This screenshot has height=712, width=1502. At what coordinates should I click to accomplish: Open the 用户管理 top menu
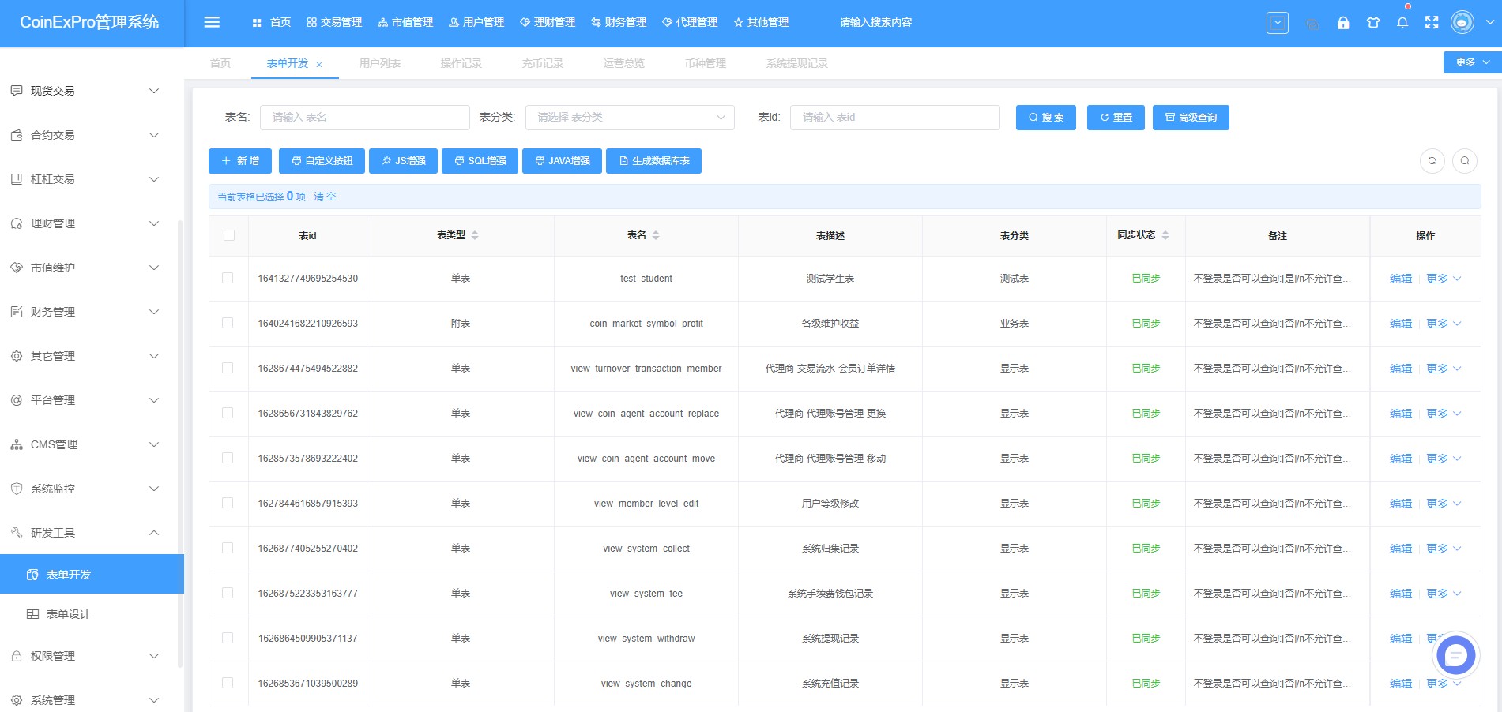tap(476, 23)
